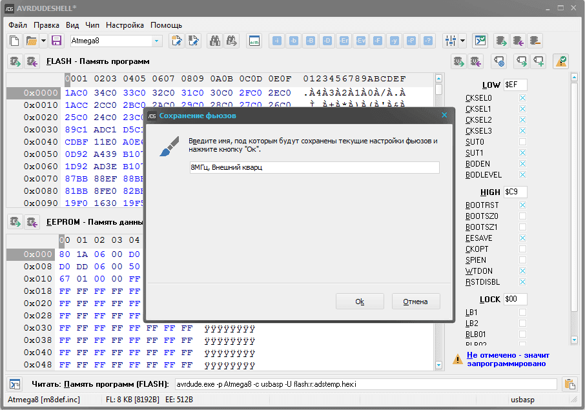This screenshot has height=410, width=585.
Task: Click the binoculars search icon
Action: 214,41
